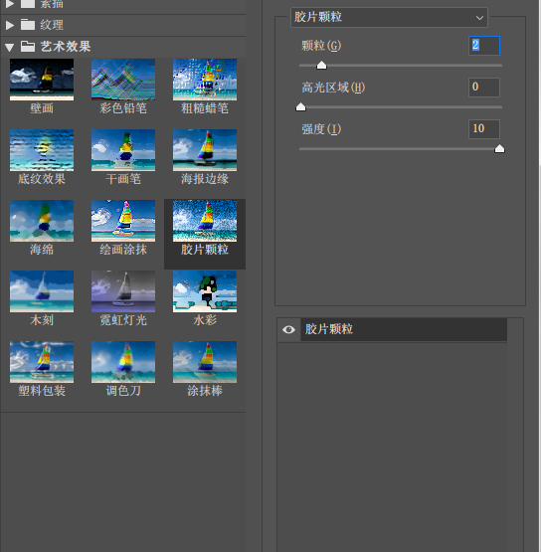The height and width of the screenshot is (552, 541).
Task: Select the 底纹效果 filter thumbnail
Action: [42, 150]
